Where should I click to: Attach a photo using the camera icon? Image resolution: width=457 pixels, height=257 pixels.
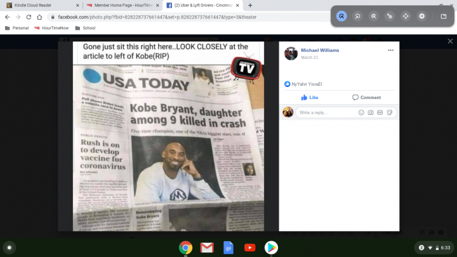[371, 112]
